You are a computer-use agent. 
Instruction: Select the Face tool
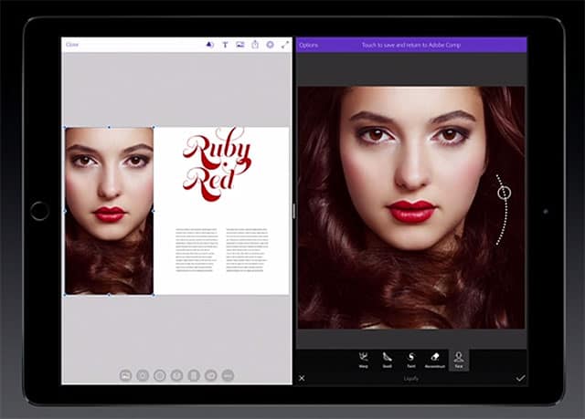(459, 360)
